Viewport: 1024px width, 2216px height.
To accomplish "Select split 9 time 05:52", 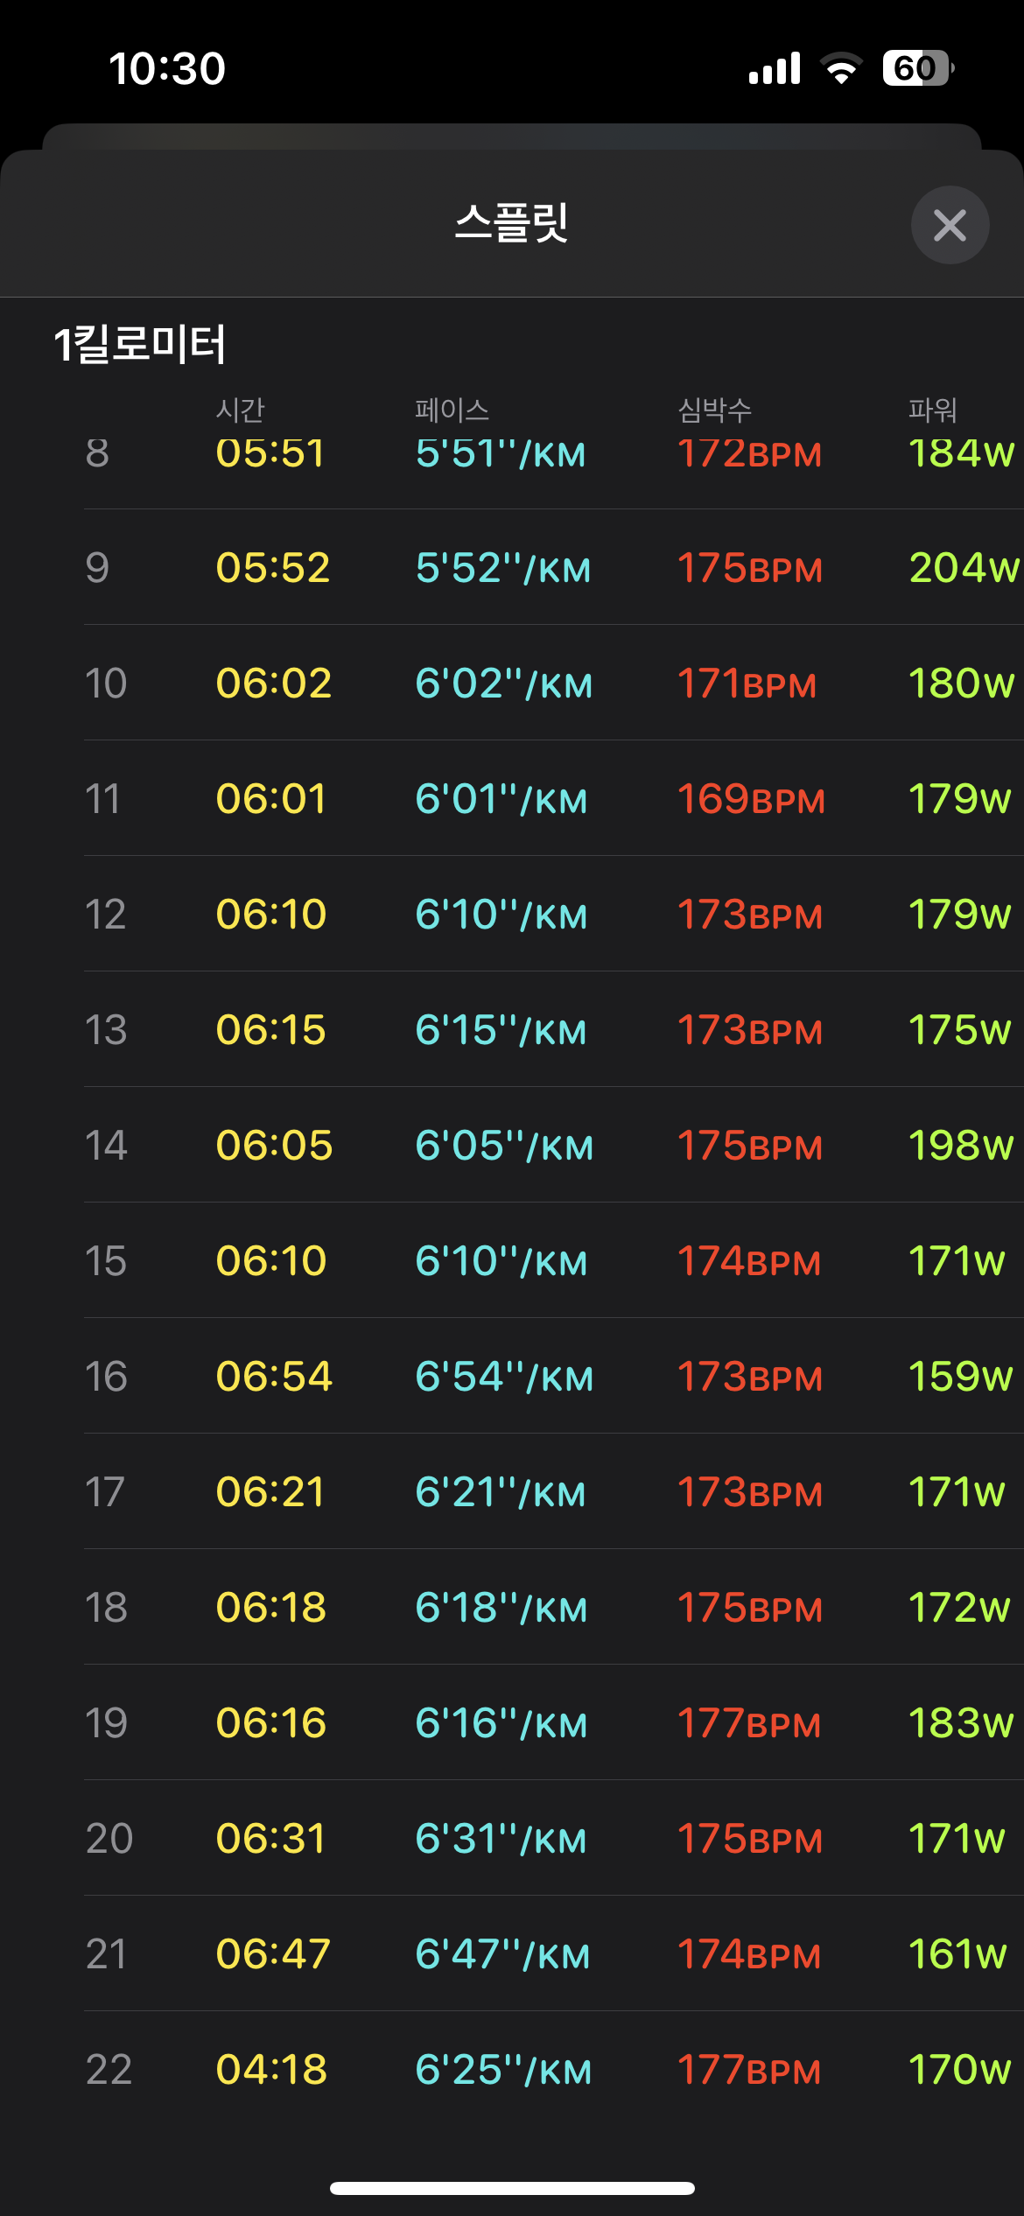I will tap(273, 568).
